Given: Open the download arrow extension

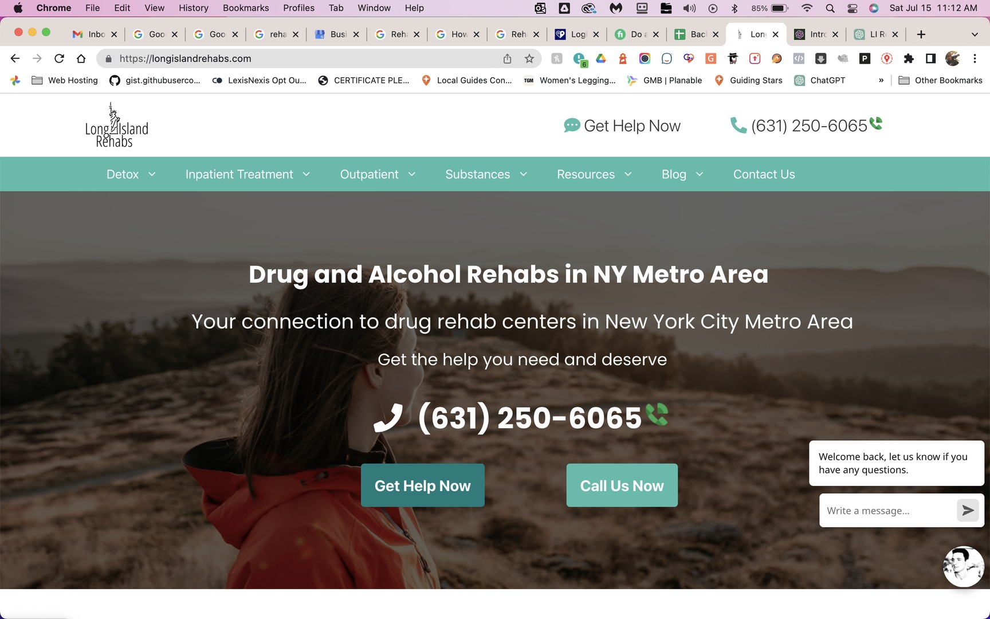Looking at the screenshot, I should point(820,58).
